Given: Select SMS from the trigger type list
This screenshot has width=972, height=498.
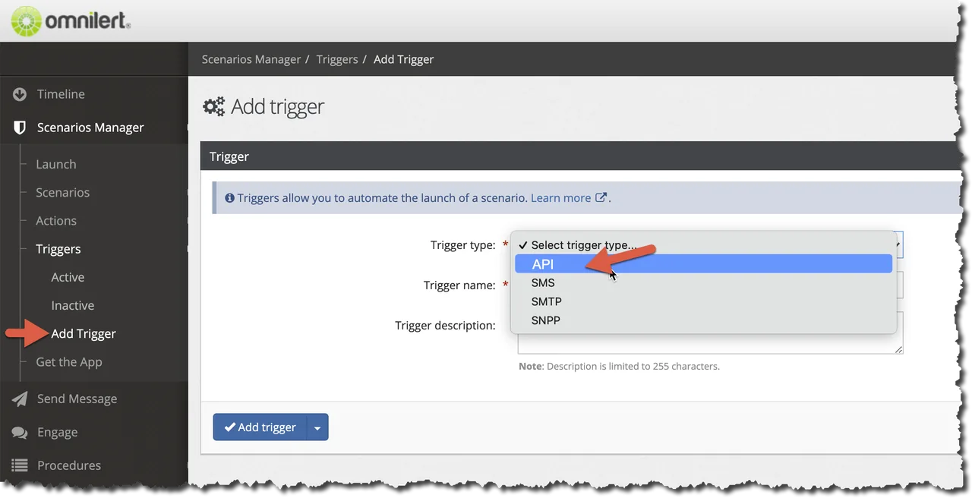Looking at the screenshot, I should pyautogui.click(x=703, y=282).
